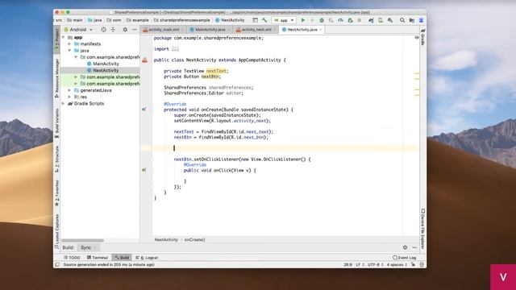Click the 26:9 cursor position in status bar
This screenshot has height=290, width=516.
click(x=347, y=265)
